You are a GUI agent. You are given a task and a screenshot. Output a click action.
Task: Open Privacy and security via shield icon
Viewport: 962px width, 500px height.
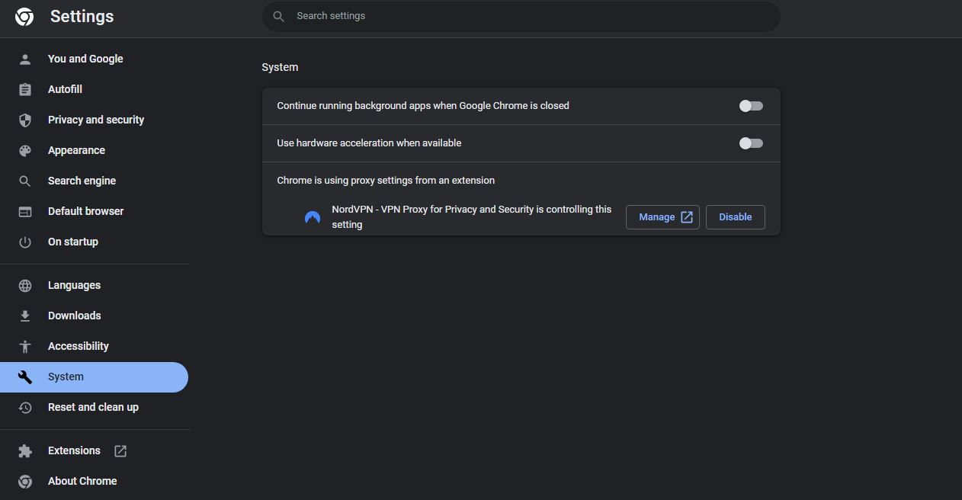click(x=25, y=120)
